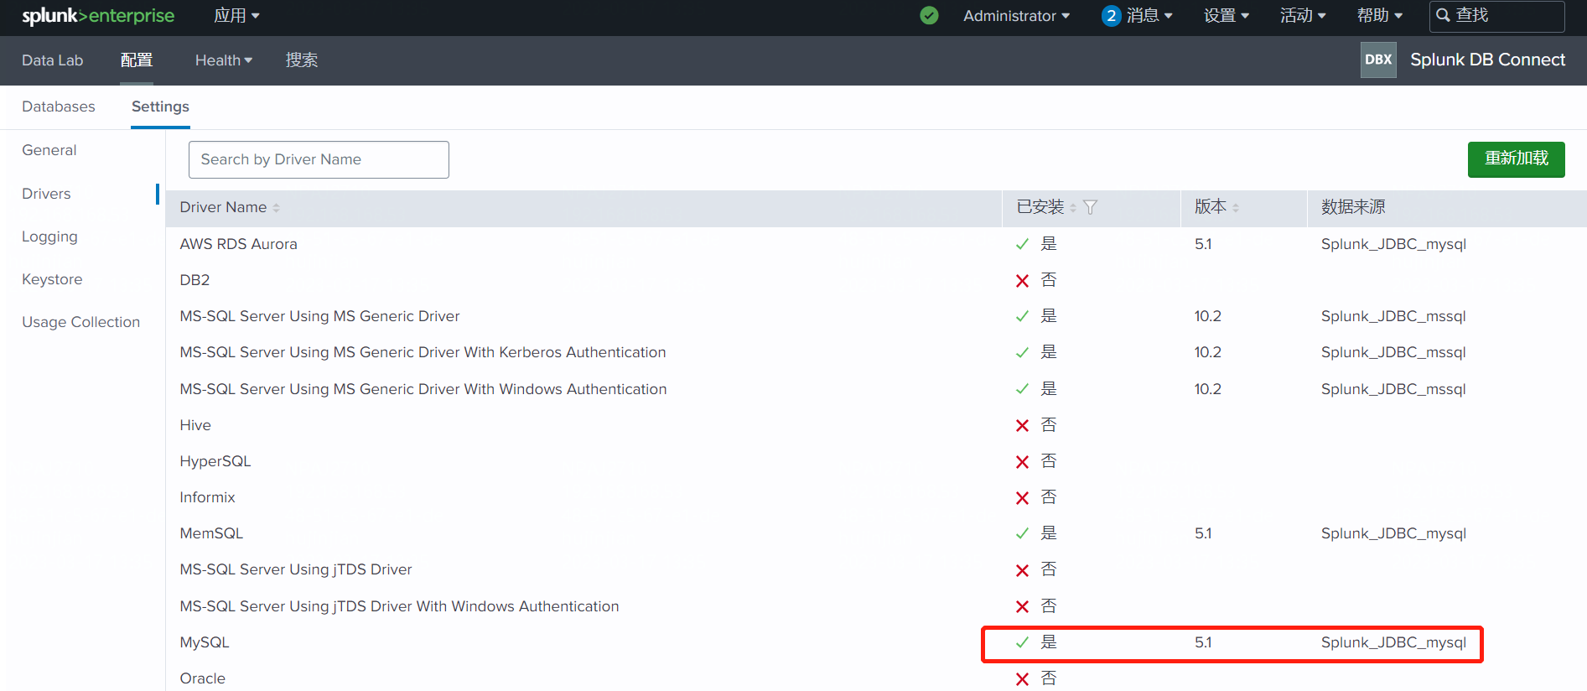The height and width of the screenshot is (691, 1587).
Task: Open the filter icon on the 已安装 column
Action: click(1090, 207)
